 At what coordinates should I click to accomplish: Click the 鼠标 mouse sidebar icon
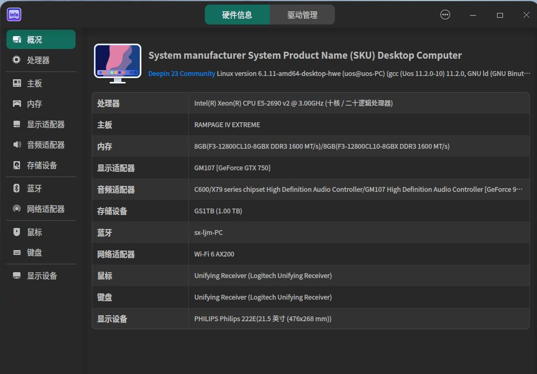point(17,232)
